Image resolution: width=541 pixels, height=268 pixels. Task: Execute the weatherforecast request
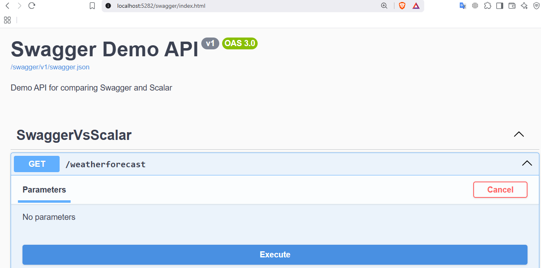tap(275, 255)
